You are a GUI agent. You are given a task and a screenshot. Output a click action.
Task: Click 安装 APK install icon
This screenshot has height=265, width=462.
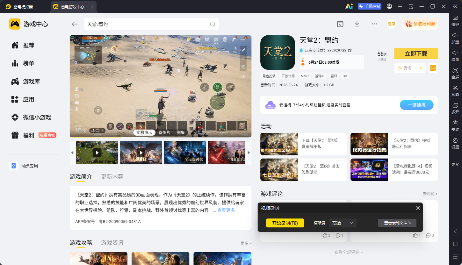(x=455, y=125)
